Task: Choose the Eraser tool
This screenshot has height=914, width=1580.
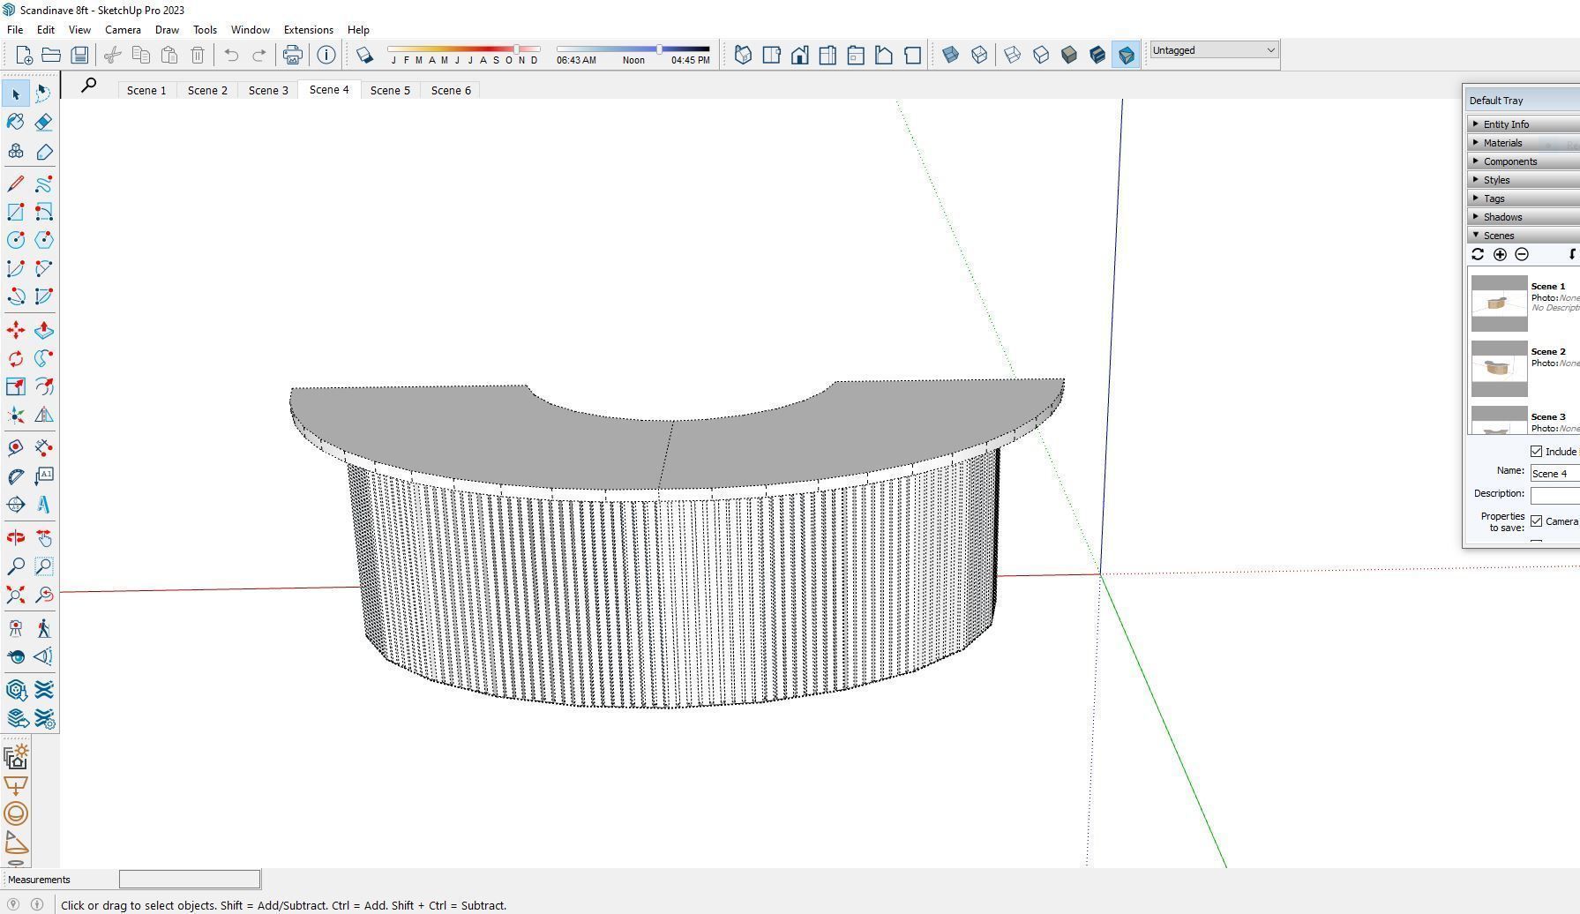Action: (x=43, y=122)
